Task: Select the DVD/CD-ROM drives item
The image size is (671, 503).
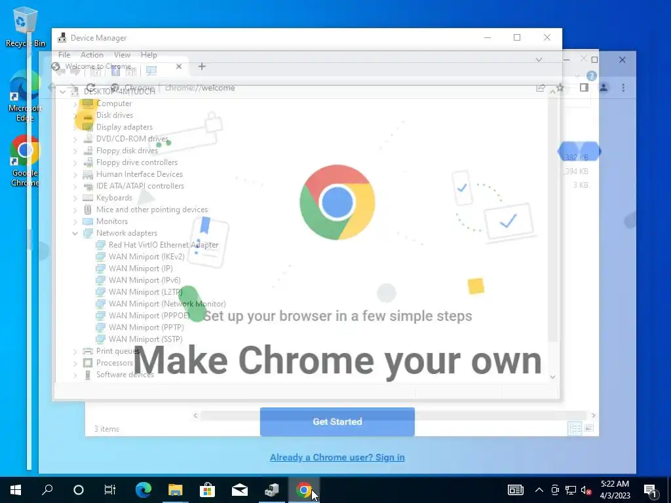Action: pyautogui.click(x=132, y=139)
